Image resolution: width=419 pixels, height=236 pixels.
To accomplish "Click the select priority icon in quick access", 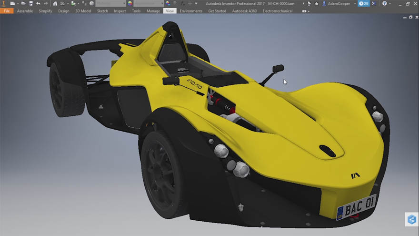I will click(73, 3).
